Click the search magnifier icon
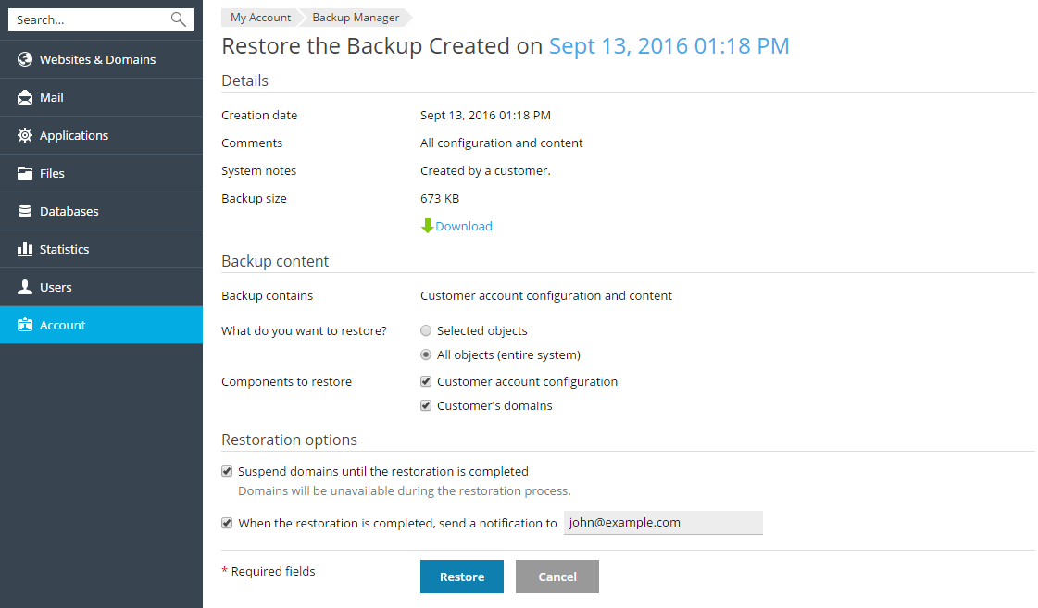The height and width of the screenshot is (608, 1038). (179, 19)
